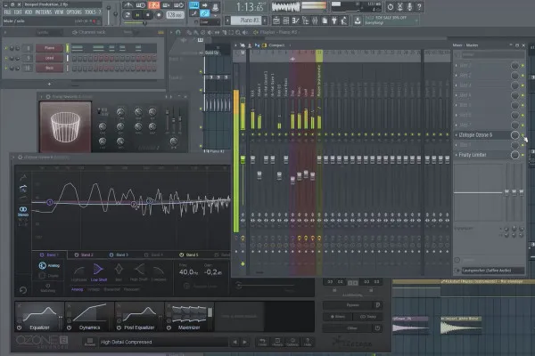Click the metronome icon in transport panel
This screenshot has width=535, height=356.
[x=128, y=4]
